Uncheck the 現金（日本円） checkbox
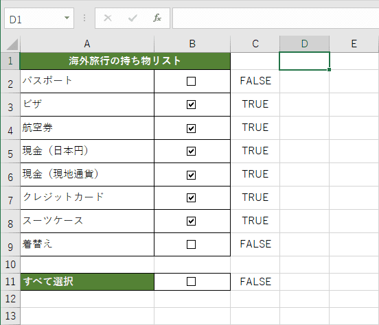The image size is (379, 325). [x=191, y=151]
